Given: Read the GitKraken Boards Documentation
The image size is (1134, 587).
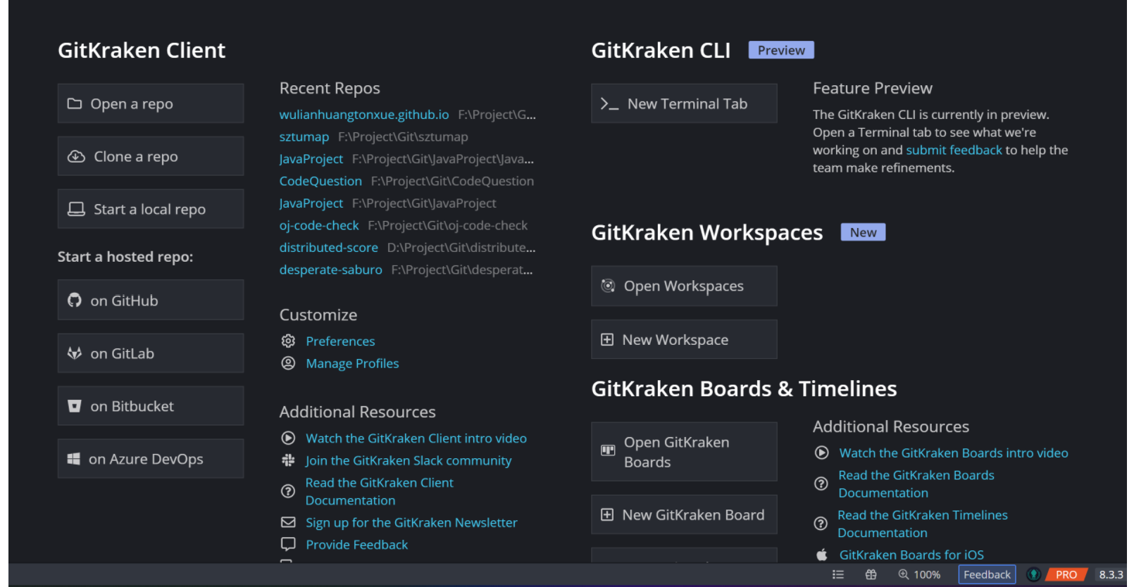Looking at the screenshot, I should (x=916, y=484).
